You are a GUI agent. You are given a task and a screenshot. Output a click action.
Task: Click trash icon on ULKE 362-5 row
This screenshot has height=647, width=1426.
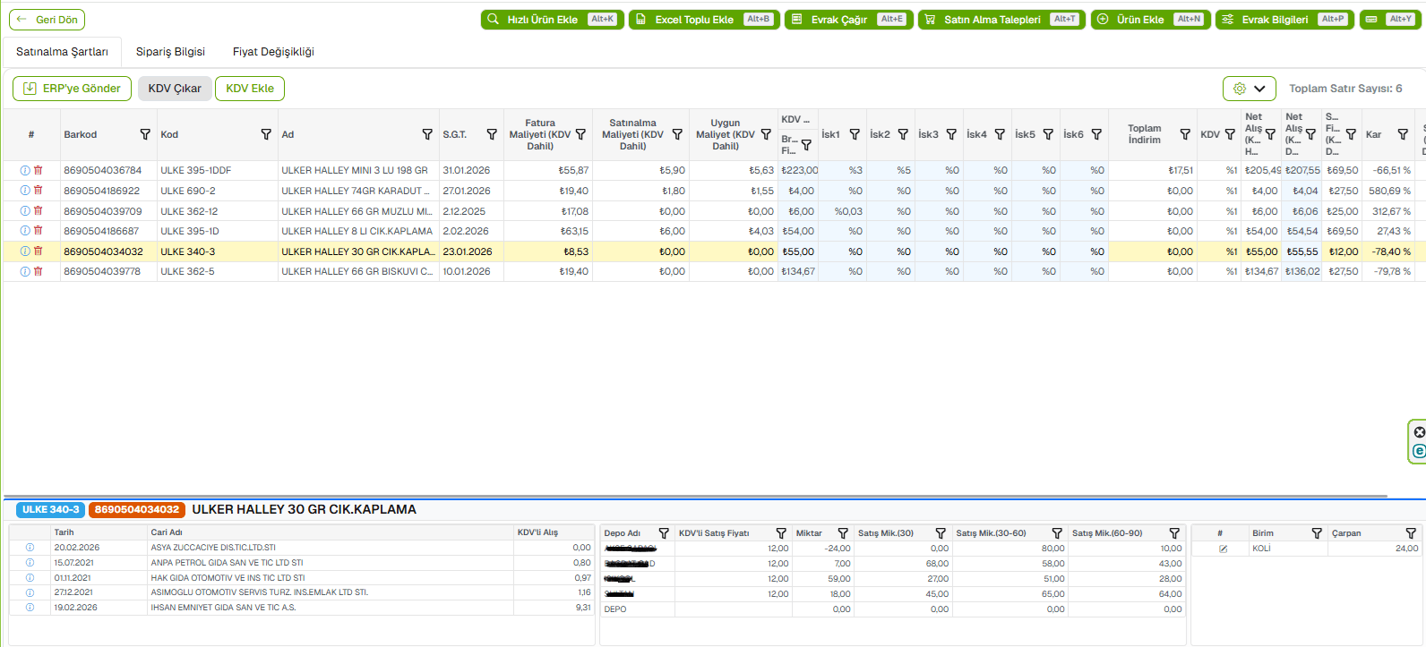click(x=39, y=271)
